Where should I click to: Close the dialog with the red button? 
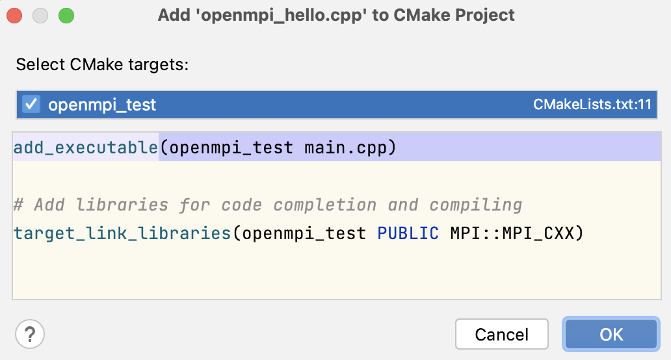pyautogui.click(x=15, y=15)
